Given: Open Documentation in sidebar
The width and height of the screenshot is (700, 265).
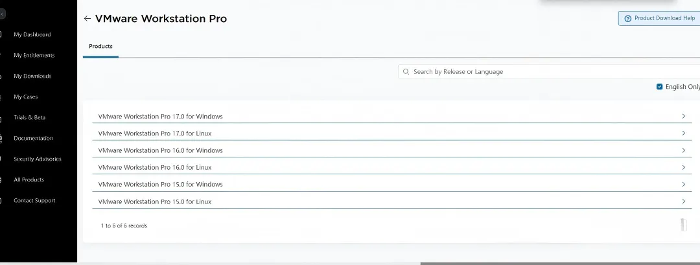Looking at the screenshot, I should [x=34, y=138].
